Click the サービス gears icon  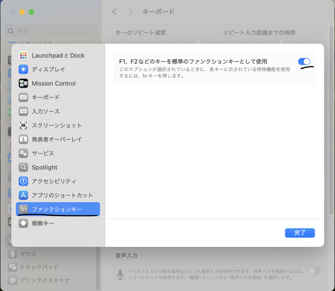(x=23, y=153)
